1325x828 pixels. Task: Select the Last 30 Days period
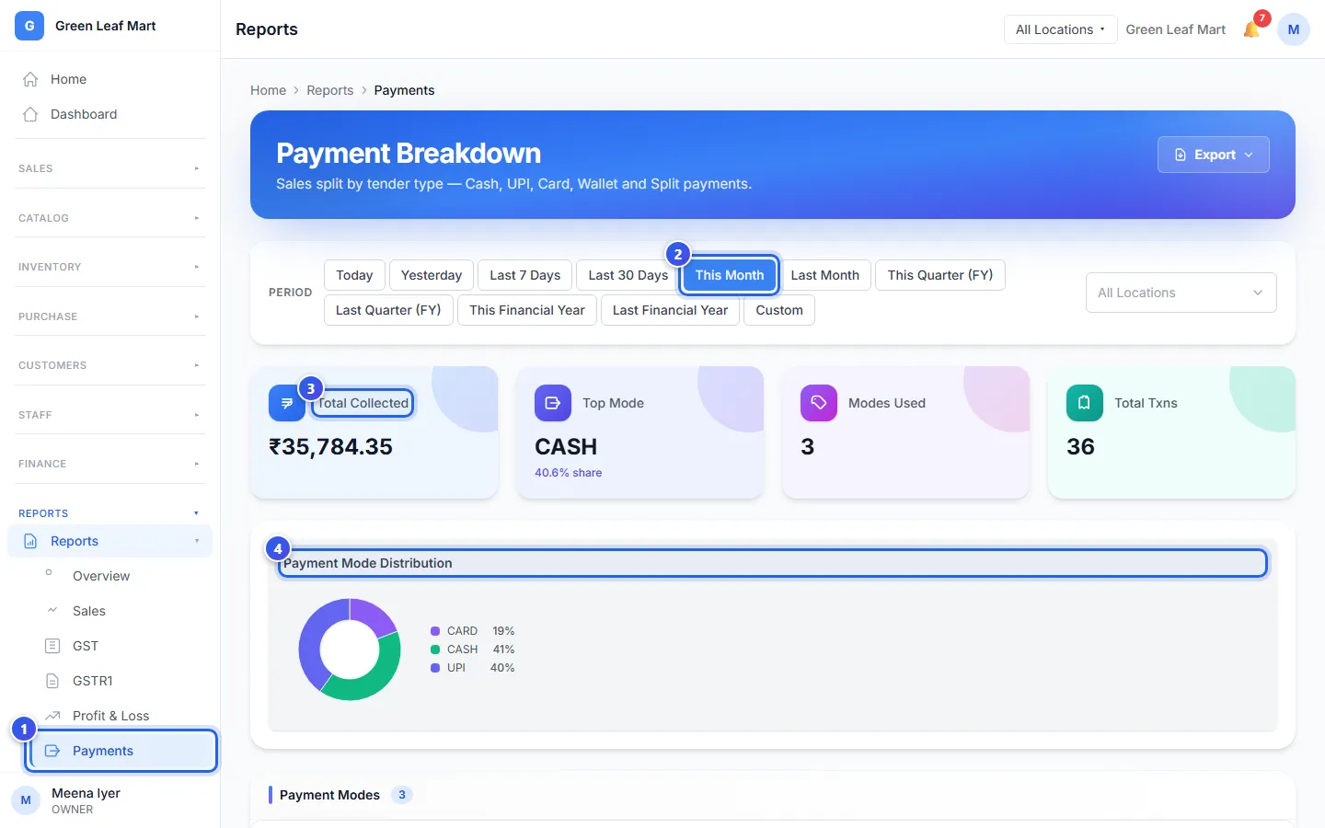coord(628,275)
